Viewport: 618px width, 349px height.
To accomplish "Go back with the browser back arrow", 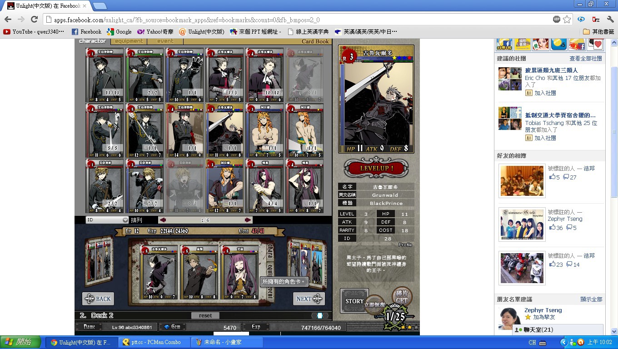I will [8, 20].
